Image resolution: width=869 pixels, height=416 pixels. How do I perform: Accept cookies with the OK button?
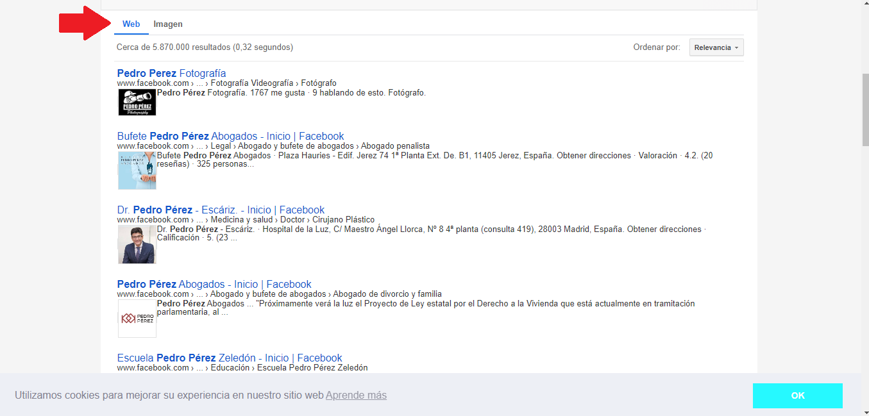click(798, 395)
